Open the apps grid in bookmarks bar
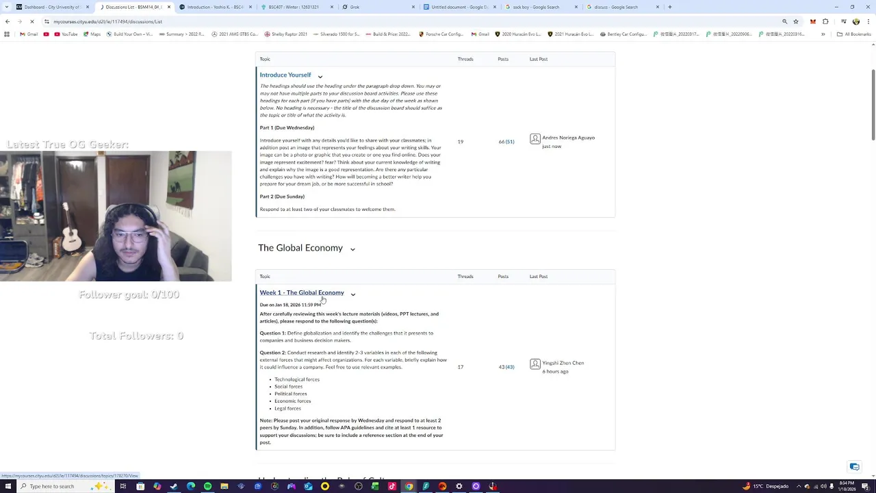Viewport: 876px width, 493px height. coord(7,34)
